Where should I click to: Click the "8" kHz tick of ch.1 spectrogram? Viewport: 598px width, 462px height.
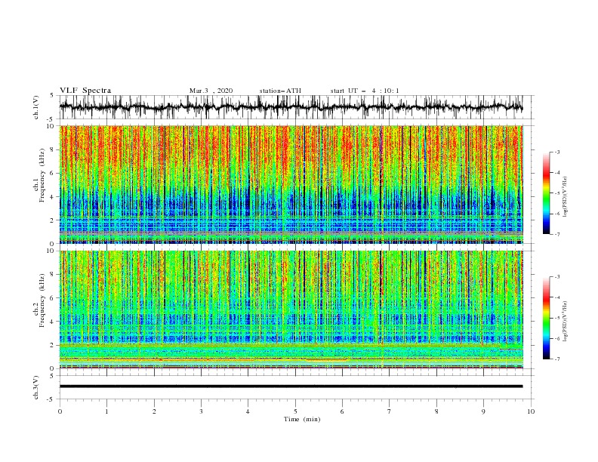coord(52,149)
